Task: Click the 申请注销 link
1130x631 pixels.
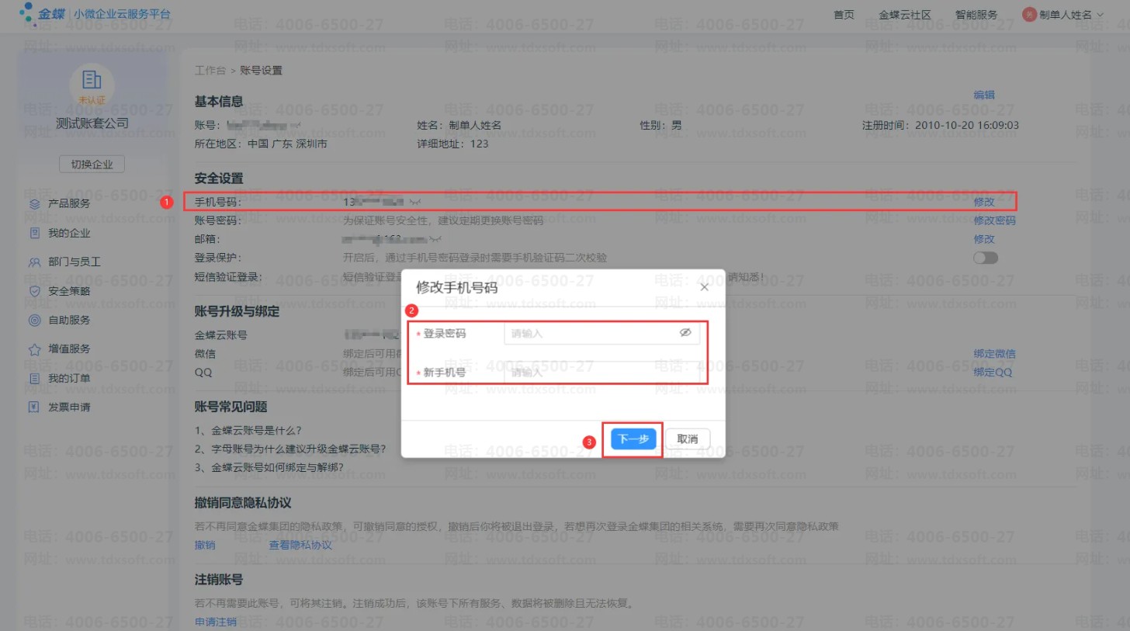Action: [216, 622]
